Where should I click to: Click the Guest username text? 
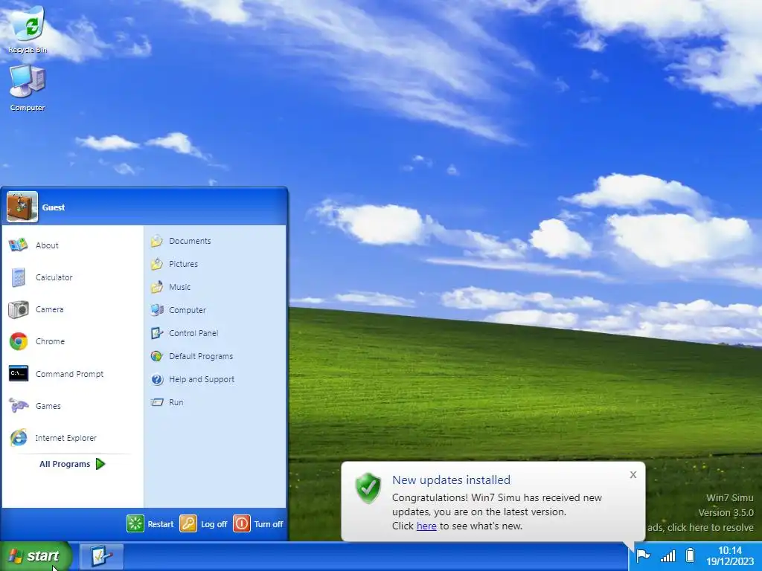pyautogui.click(x=53, y=207)
